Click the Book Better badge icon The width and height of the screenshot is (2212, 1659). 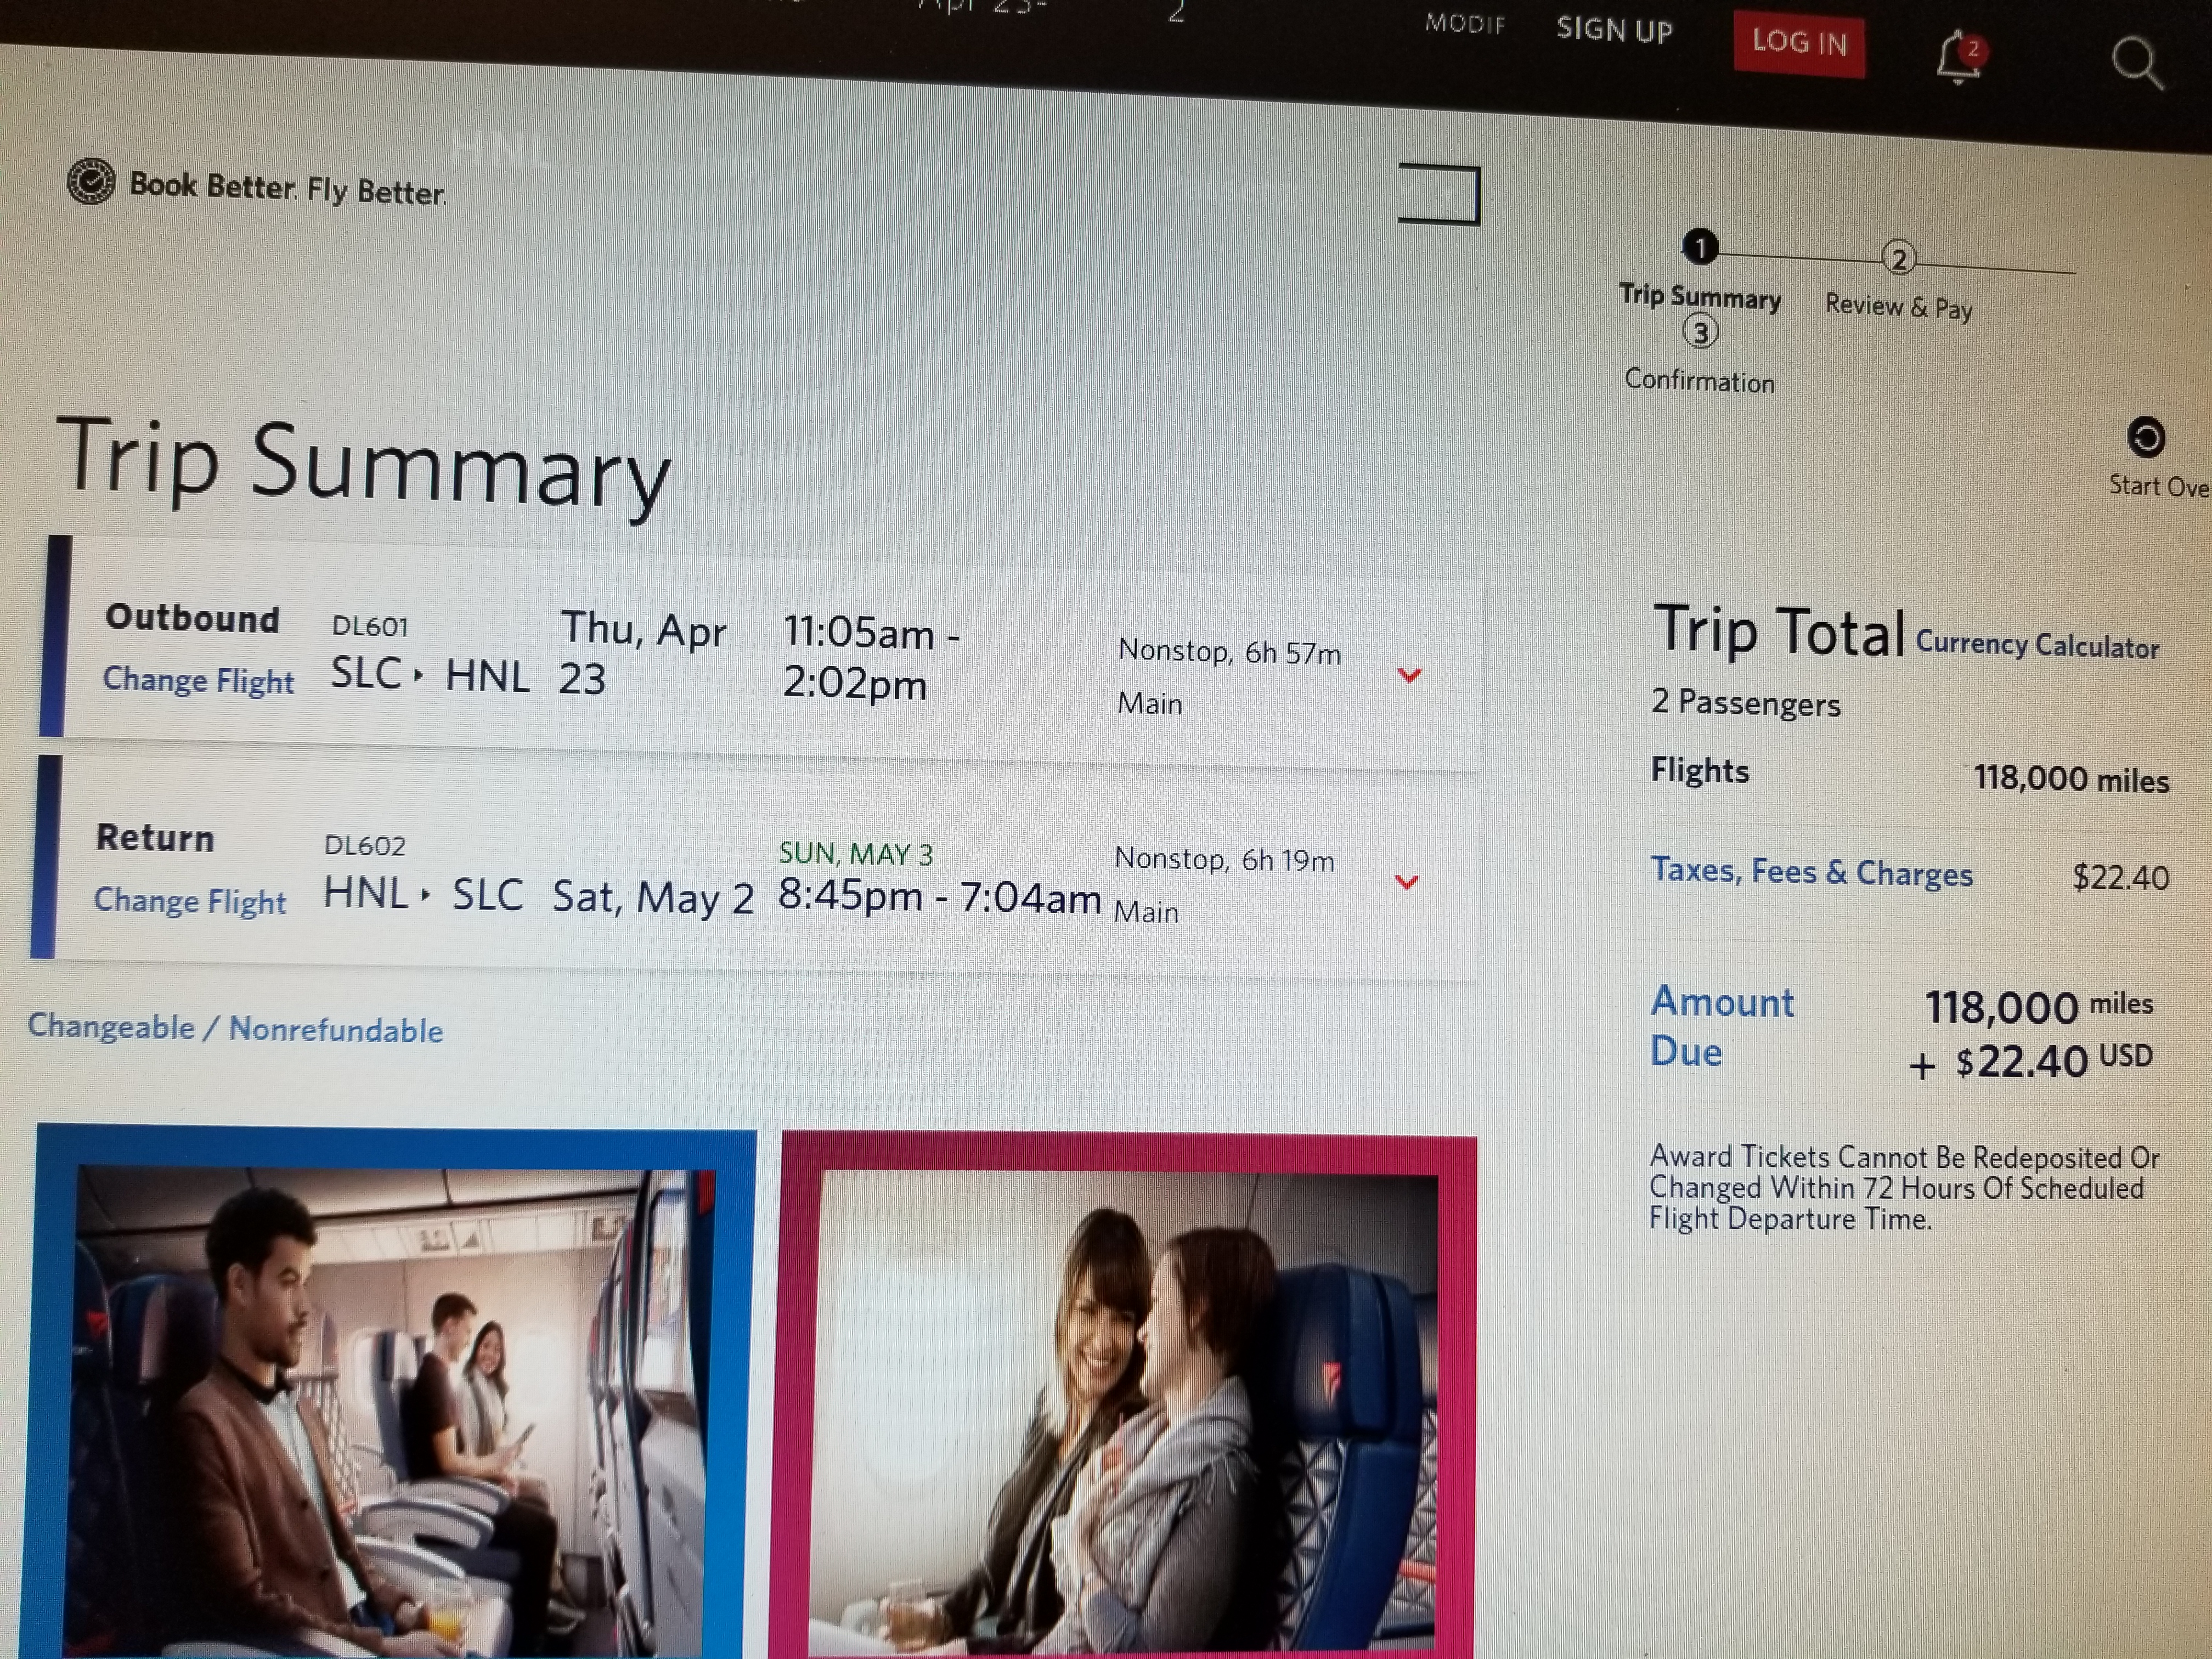[x=91, y=182]
